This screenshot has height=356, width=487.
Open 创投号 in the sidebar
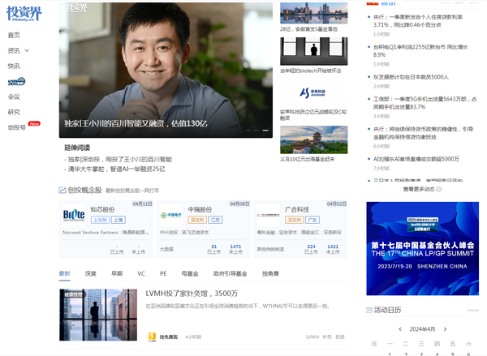[x=16, y=127]
